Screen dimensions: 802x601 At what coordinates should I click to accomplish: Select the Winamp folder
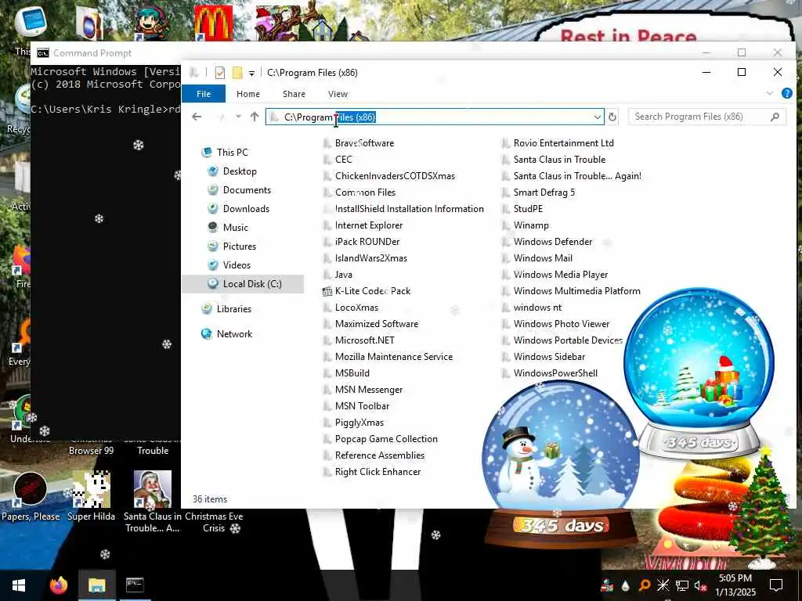pos(531,225)
